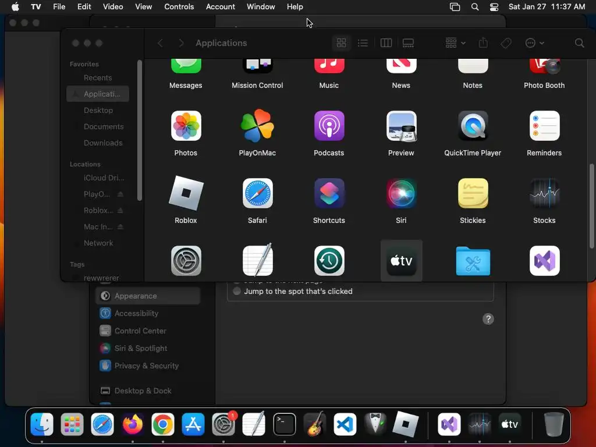Open the Controls menu
Image resolution: width=596 pixels, height=447 pixels.
coord(179,7)
